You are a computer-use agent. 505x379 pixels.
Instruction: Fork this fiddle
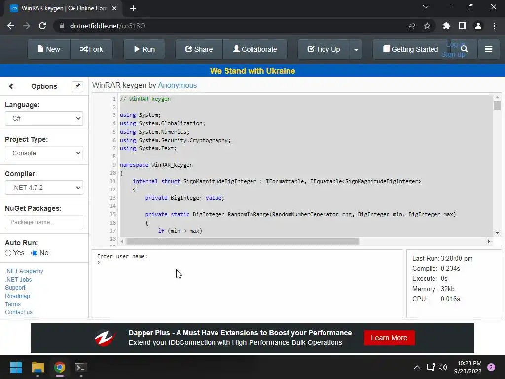coord(91,49)
